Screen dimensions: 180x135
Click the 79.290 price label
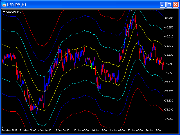[169, 64]
